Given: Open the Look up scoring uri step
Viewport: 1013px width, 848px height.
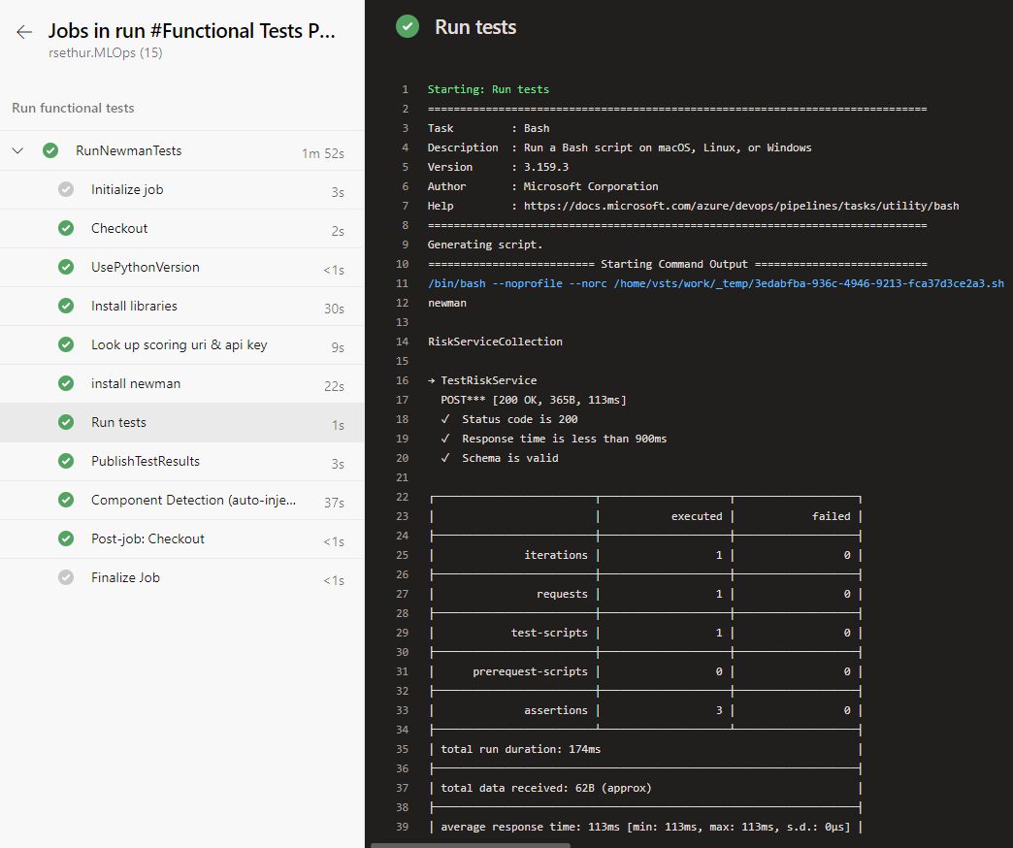Looking at the screenshot, I should pos(179,344).
